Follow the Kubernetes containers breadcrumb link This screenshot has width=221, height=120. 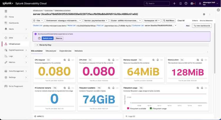pos(62,10)
